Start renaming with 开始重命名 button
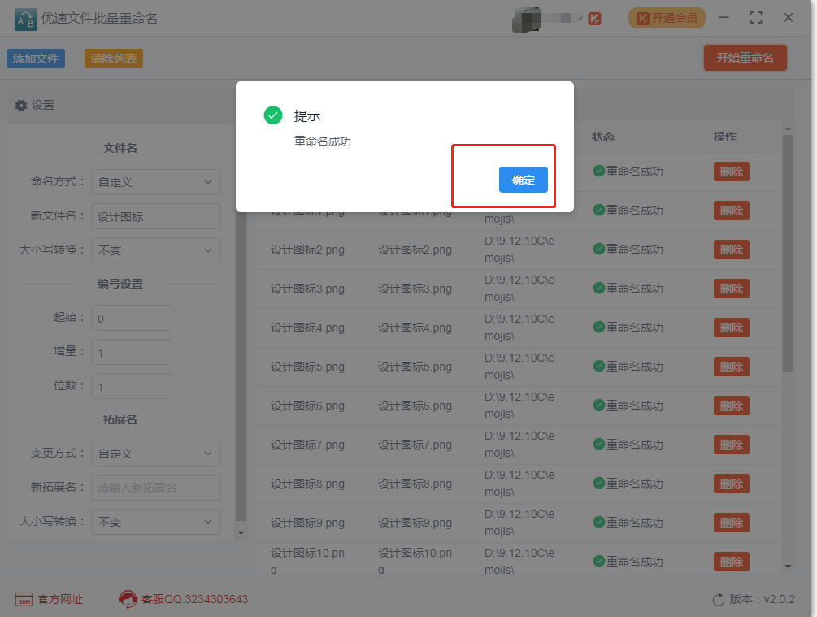Viewport: 817px width, 617px height. click(x=745, y=58)
